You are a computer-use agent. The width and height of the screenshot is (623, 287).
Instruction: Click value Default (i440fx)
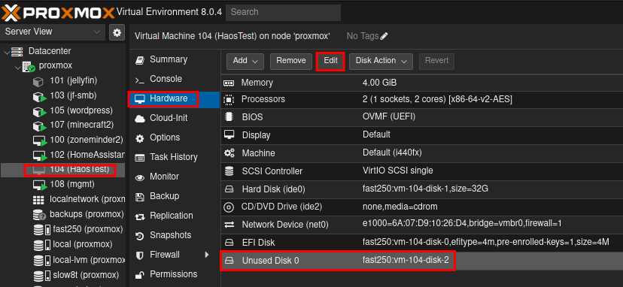[392, 153]
